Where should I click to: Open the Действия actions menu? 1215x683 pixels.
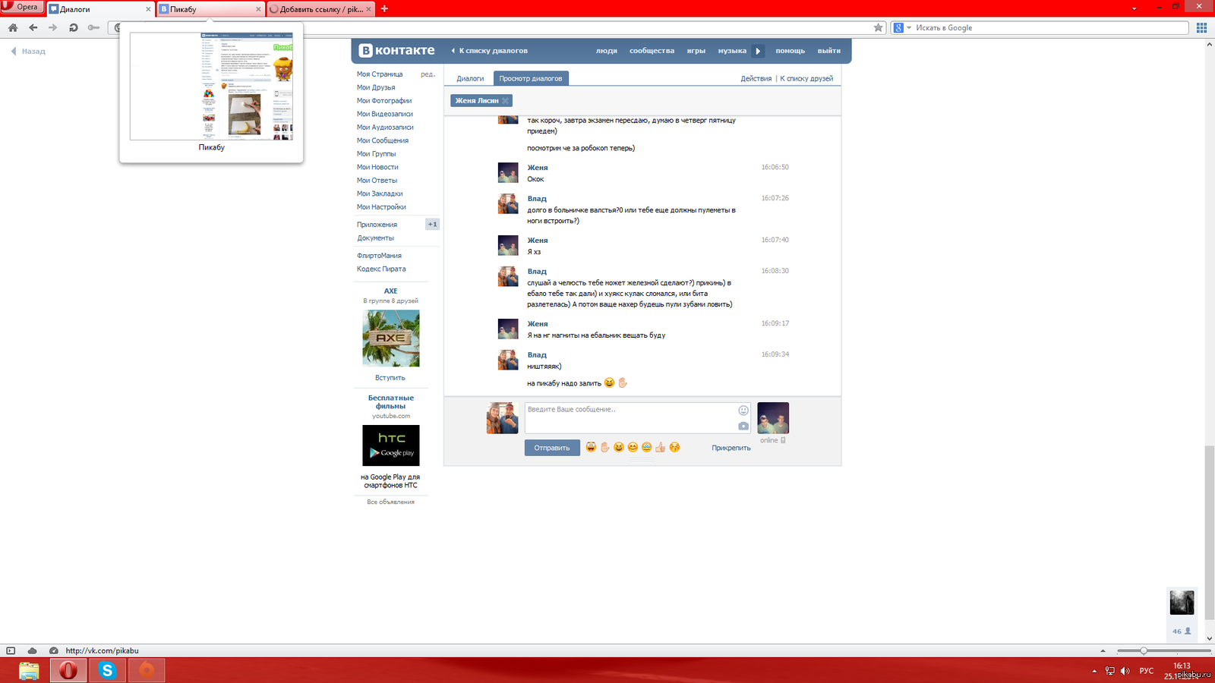click(756, 79)
